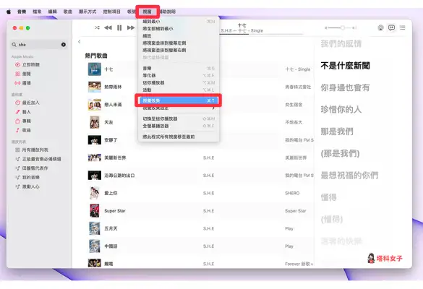Click the 十七 album thumbnail
The width and height of the screenshot is (423, 289).
[x=95, y=69]
